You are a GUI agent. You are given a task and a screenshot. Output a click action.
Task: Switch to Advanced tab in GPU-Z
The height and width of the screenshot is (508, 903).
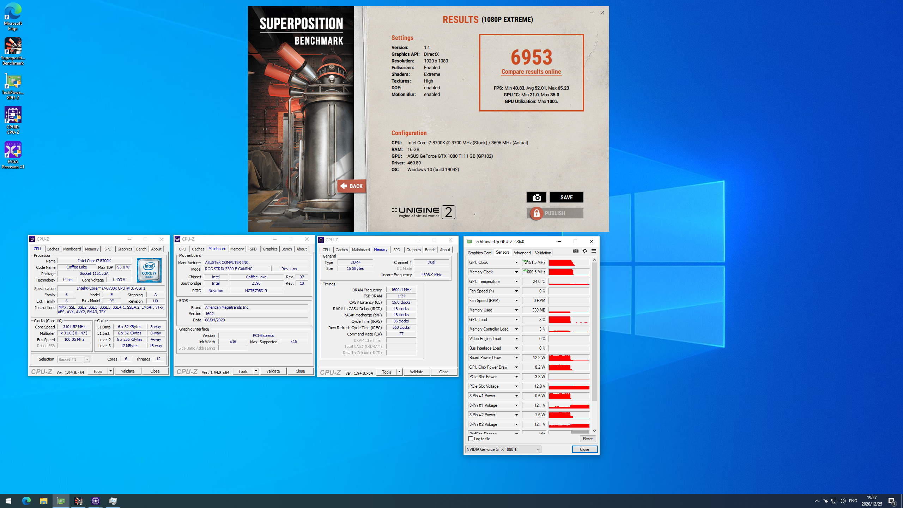[522, 253]
